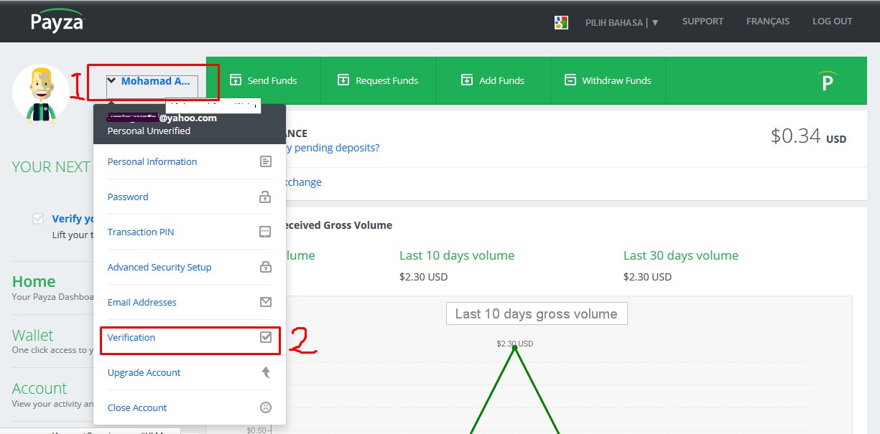
Task: Open Email Addresses menu entry
Action: point(190,302)
